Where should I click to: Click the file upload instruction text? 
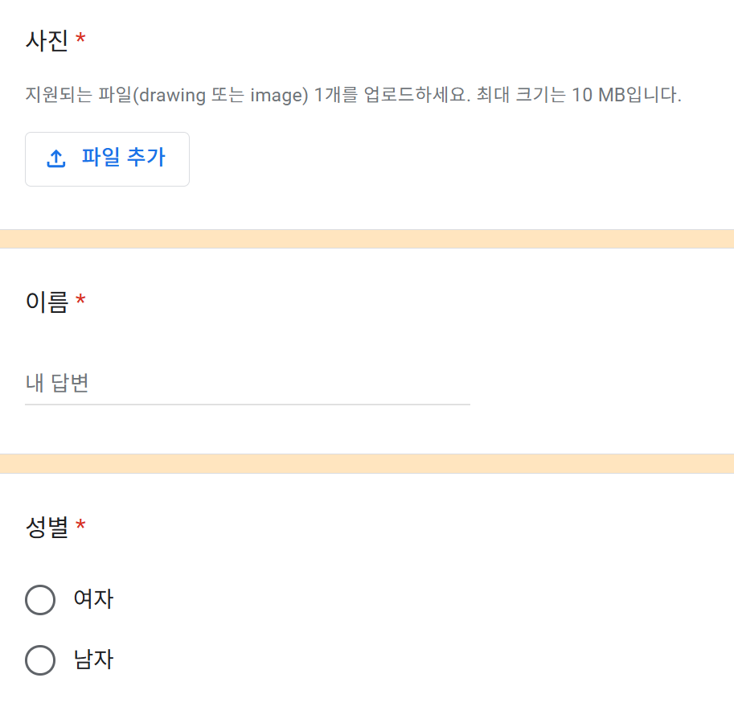354,94
